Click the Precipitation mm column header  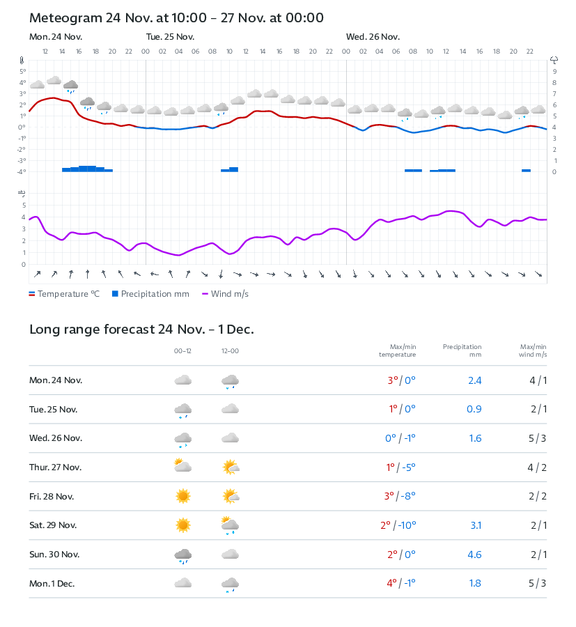462,350
